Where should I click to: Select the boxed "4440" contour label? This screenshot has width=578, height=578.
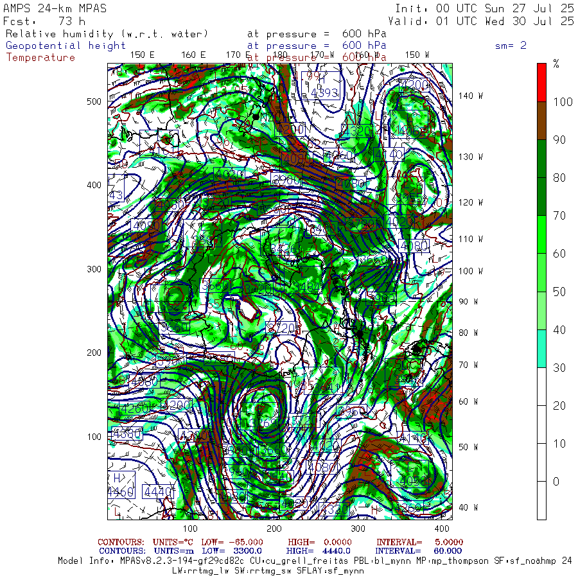pyautogui.click(x=158, y=492)
